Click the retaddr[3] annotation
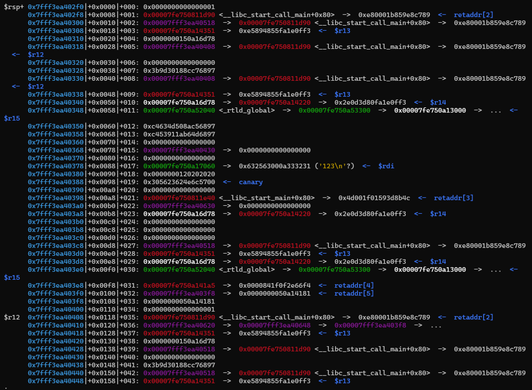 (454, 198)
